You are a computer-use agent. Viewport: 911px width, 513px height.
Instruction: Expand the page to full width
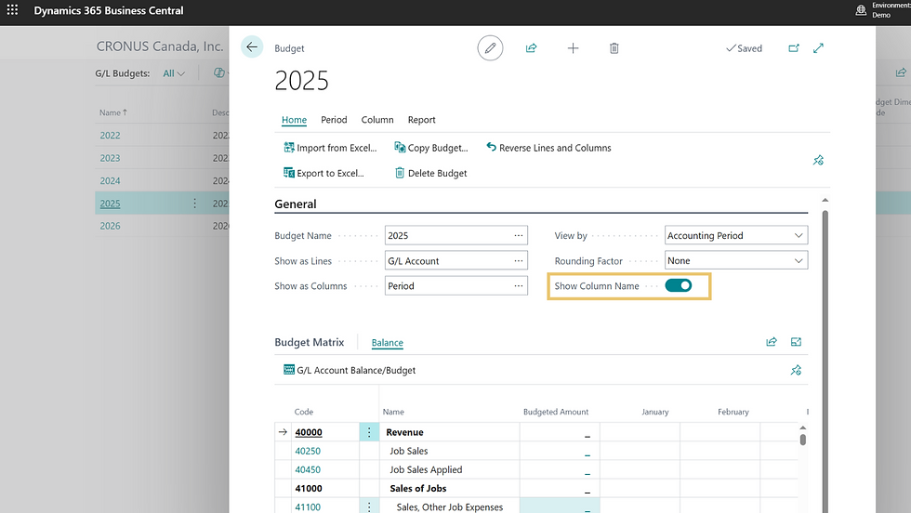[x=818, y=48]
